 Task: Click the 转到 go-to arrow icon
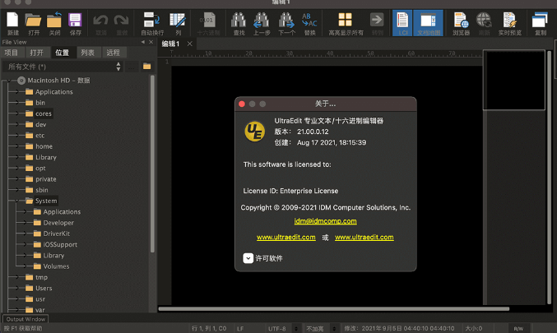coord(377,20)
